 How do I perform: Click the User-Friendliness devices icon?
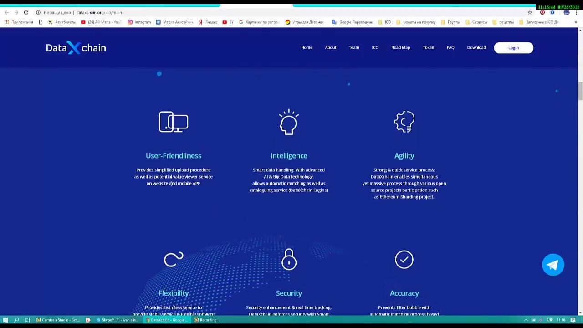(x=174, y=122)
